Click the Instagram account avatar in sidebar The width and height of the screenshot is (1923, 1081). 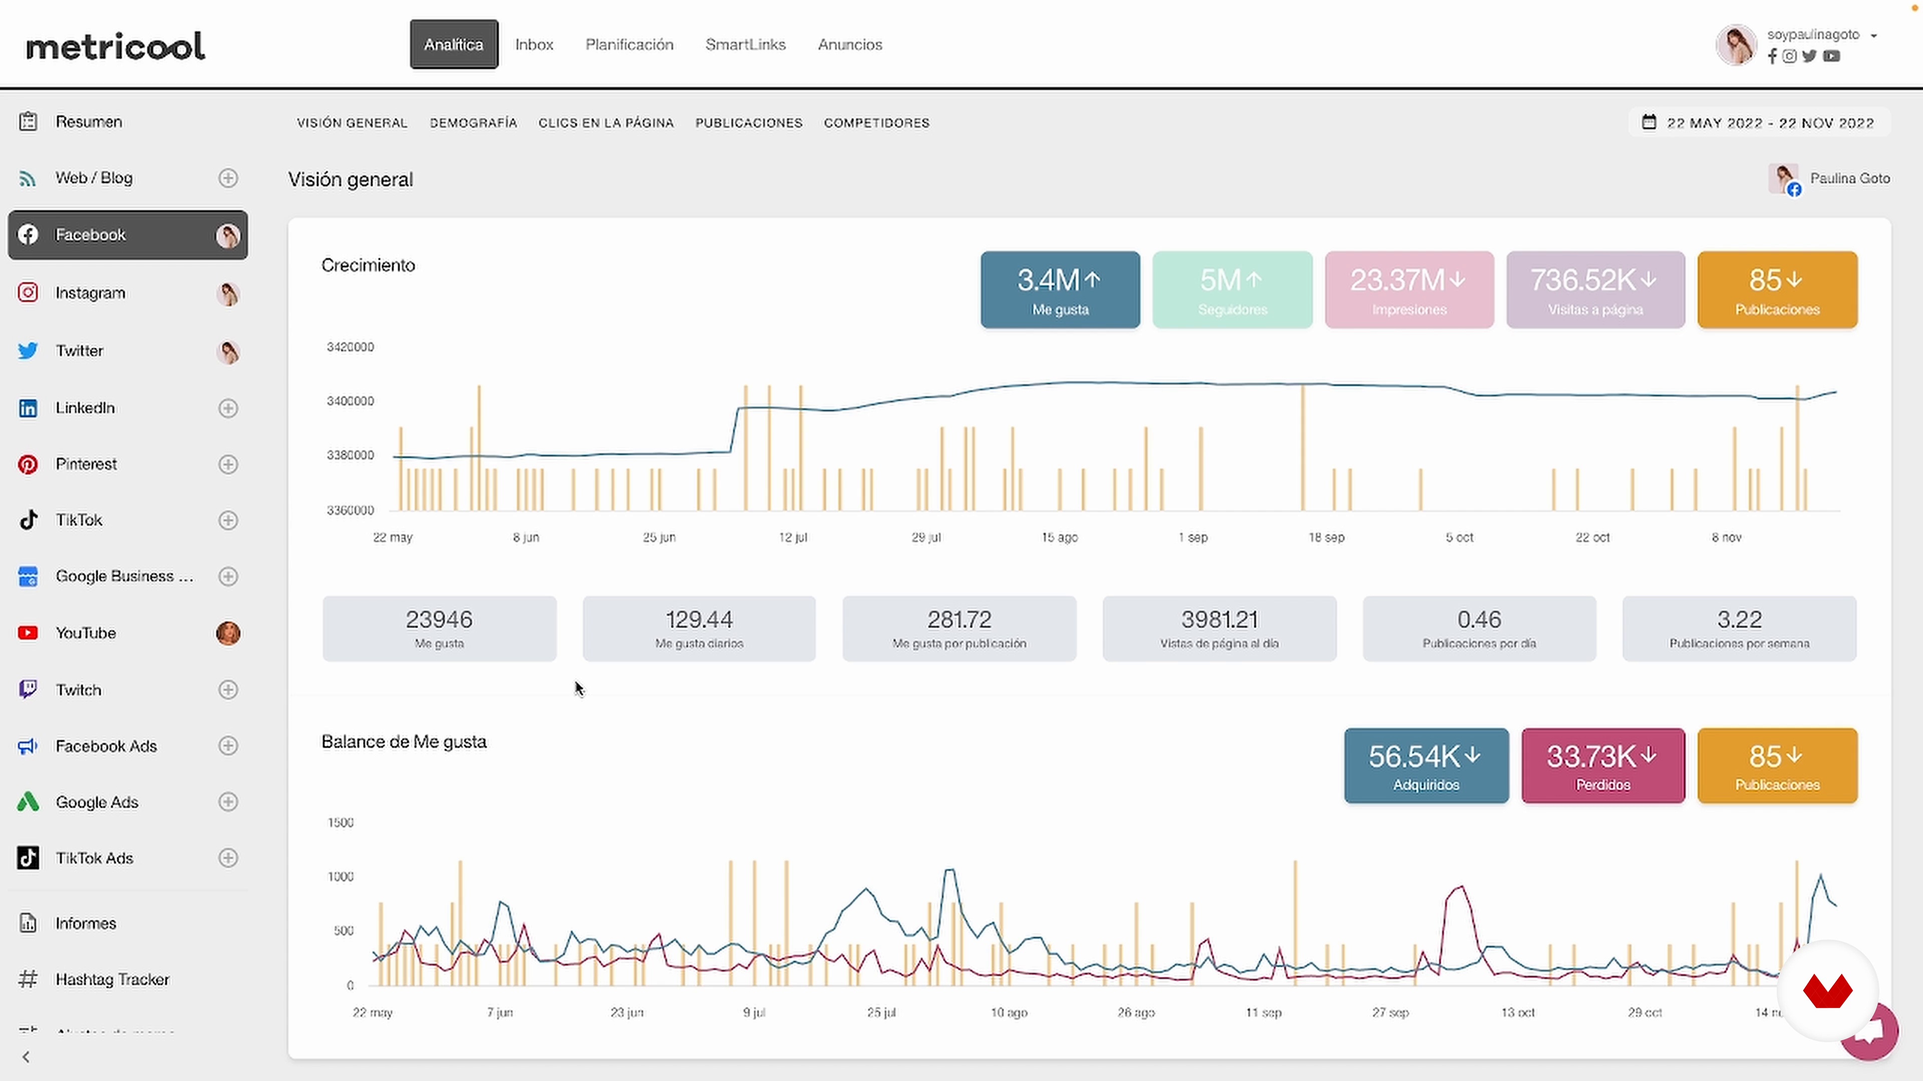(228, 294)
